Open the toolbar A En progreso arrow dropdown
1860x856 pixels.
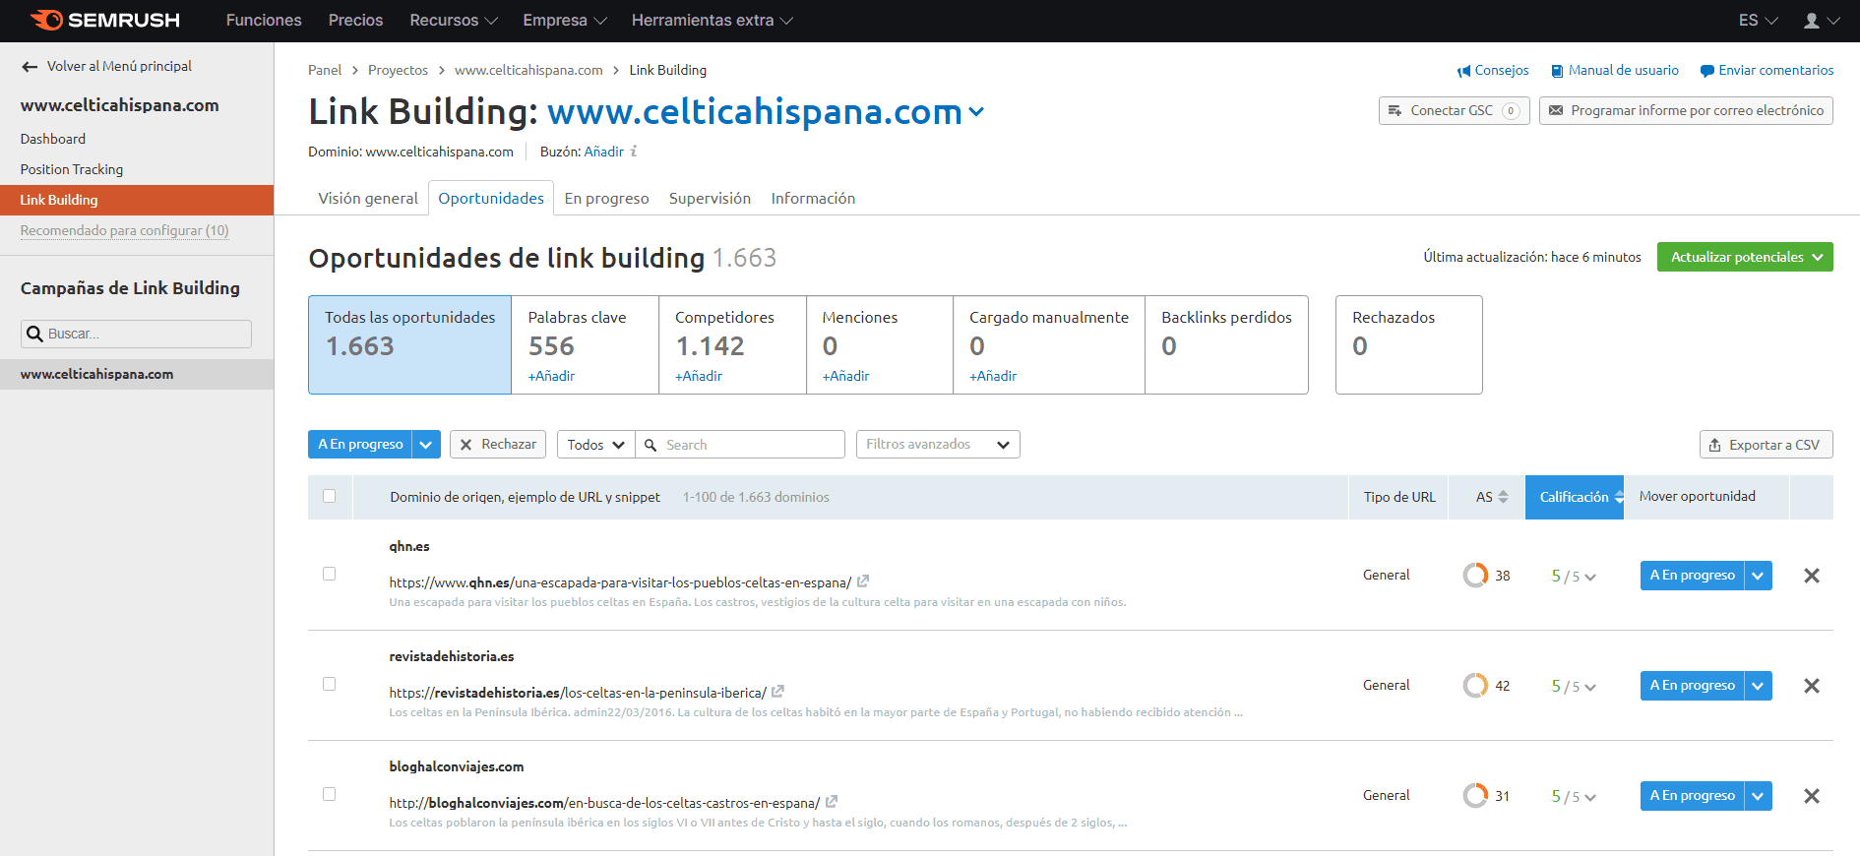pyautogui.click(x=426, y=445)
